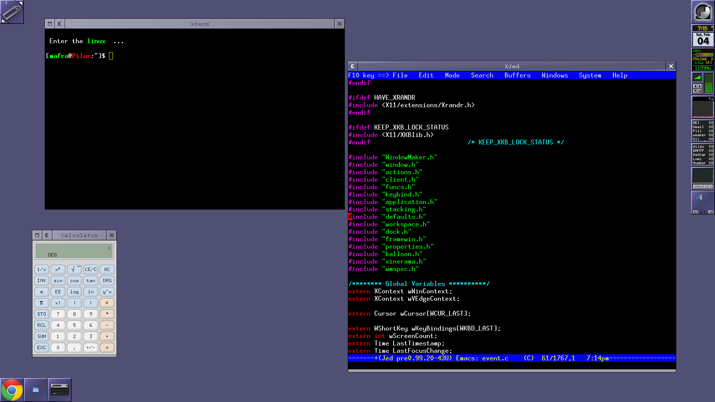715x402 pixels.
Task: Open the Buffers menu in XJed
Action: tap(517, 75)
